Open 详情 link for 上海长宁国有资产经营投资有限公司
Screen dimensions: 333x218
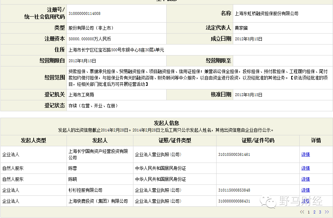(x=305, y=154)
